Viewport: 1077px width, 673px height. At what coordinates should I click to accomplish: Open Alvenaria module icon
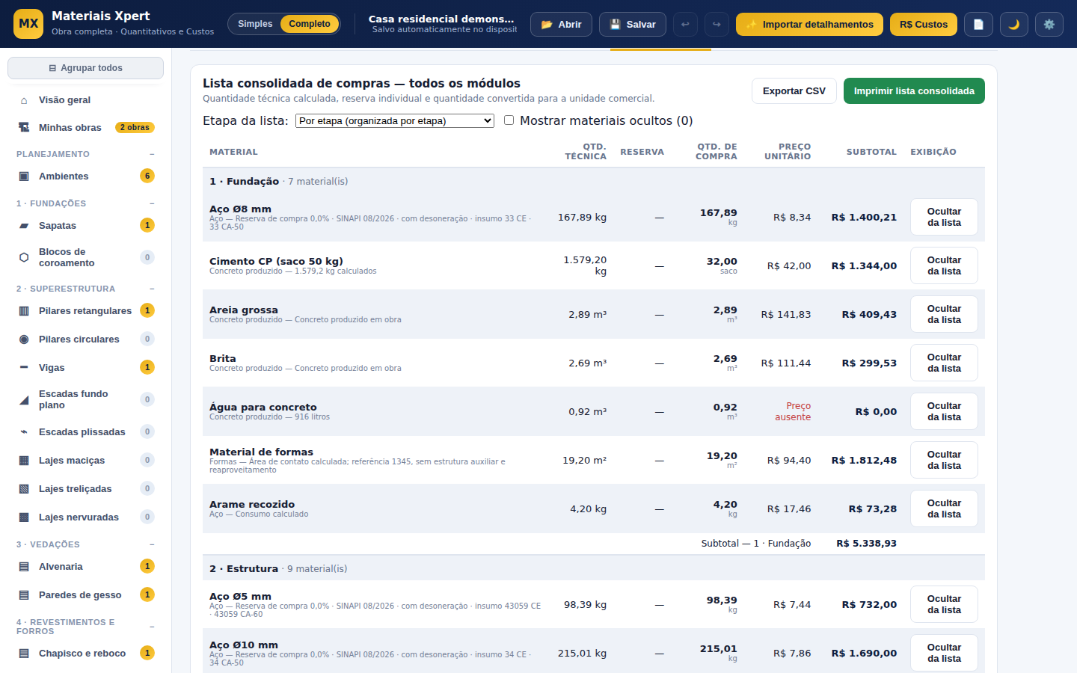(24, 567)
